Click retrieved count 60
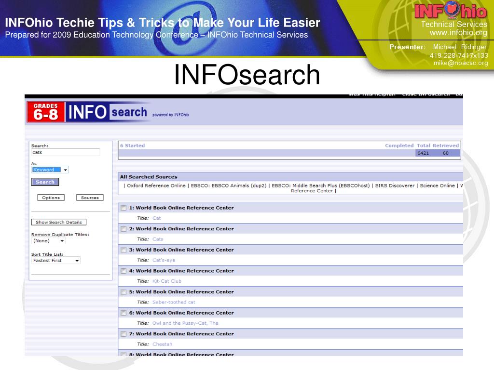 pos(445,153)
